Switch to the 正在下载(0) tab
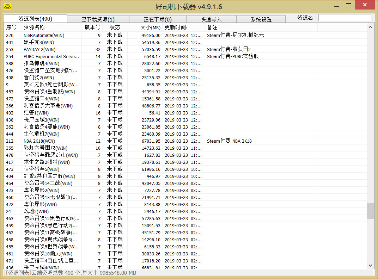Screen dimensions: 378x279 [158, 19]
